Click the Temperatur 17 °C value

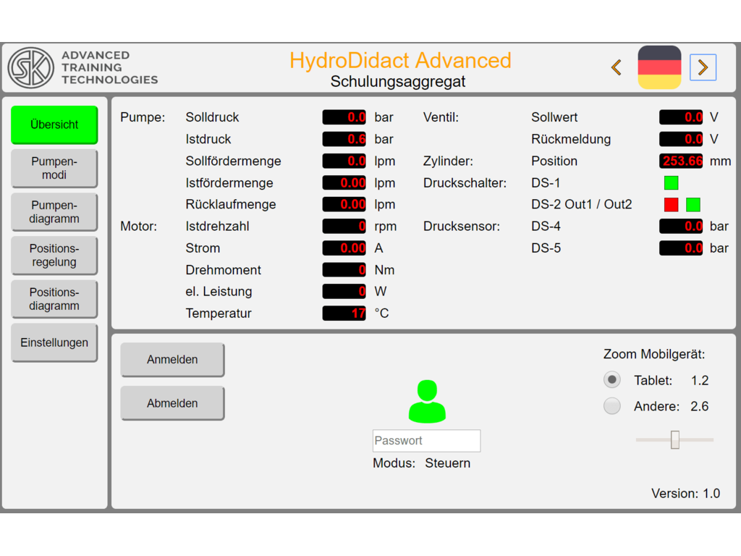[x=344, y=313]
